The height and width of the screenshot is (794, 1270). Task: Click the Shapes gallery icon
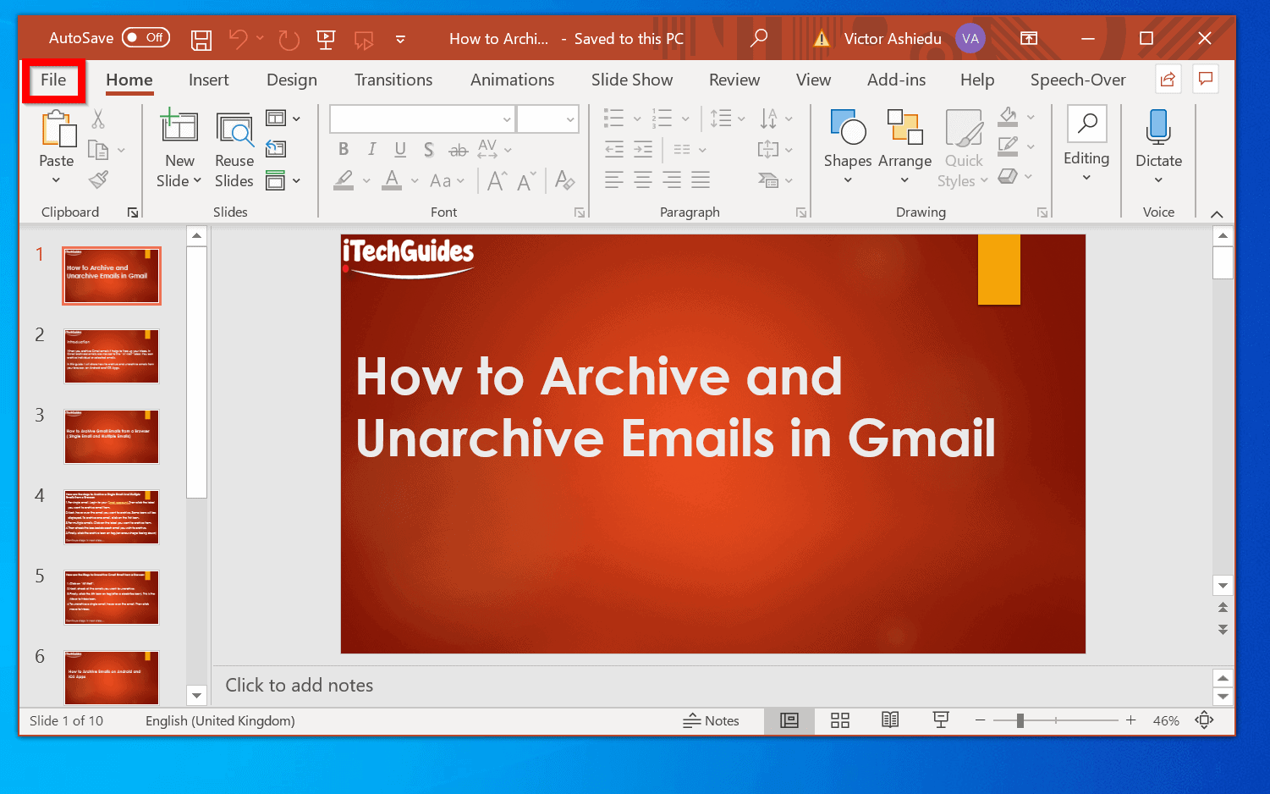[847, 135]
